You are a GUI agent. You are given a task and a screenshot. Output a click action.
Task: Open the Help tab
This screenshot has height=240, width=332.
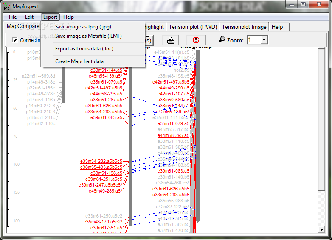tap(277, 27)
